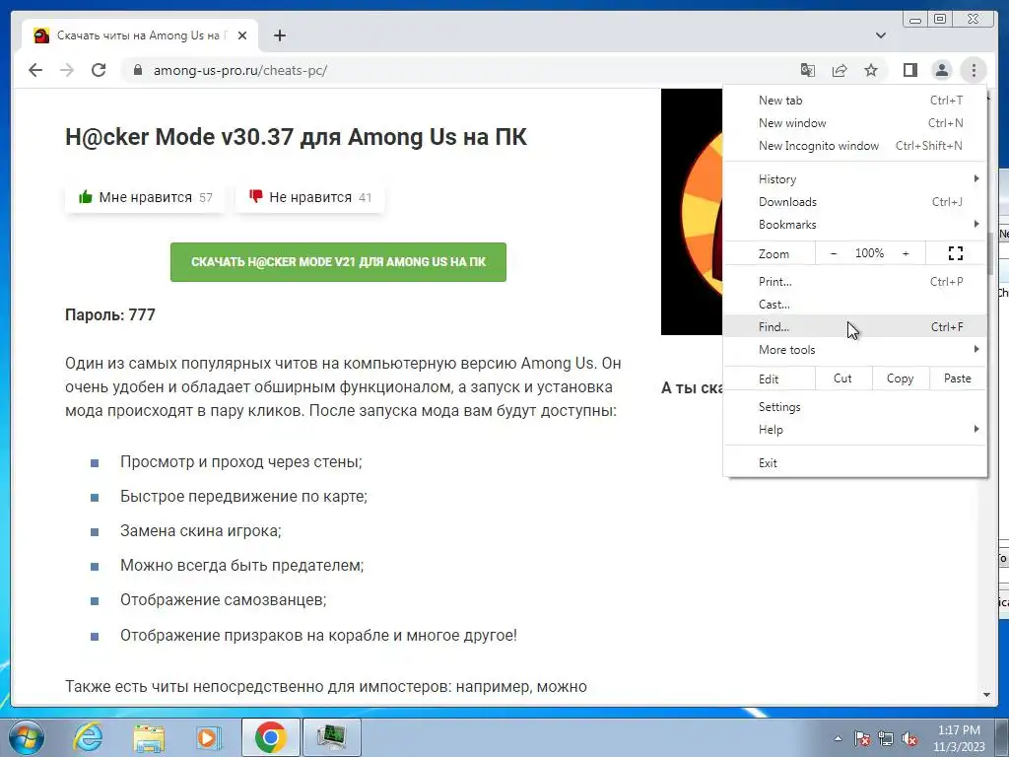Click the browser forward arrow
Viewport: 1009px width, 757px height.
67,70
